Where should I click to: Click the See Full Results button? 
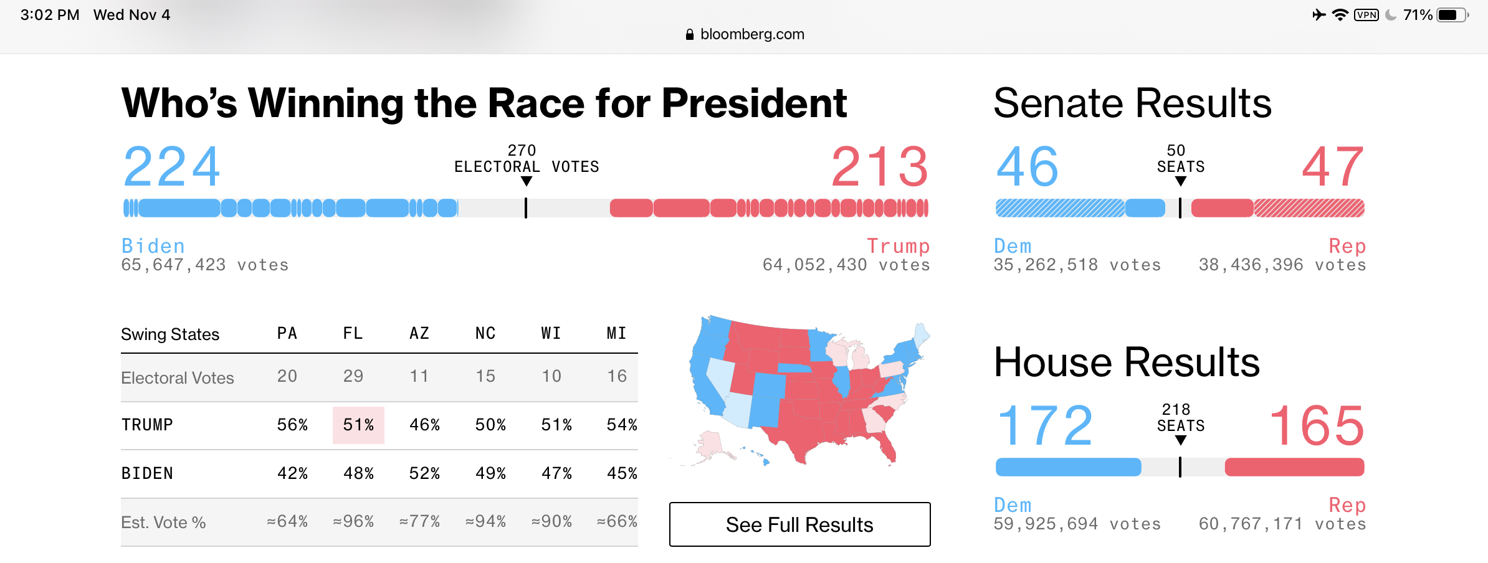(x=799, y=524)
